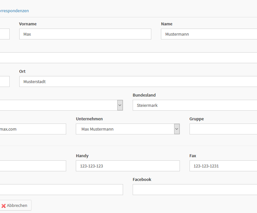Open the Korrespondenzen tab
The image size is (257, 213).
[x=14, y=11]
